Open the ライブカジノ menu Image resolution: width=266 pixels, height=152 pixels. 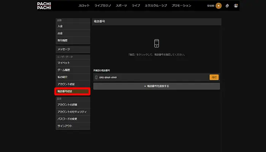pos(103,6)
